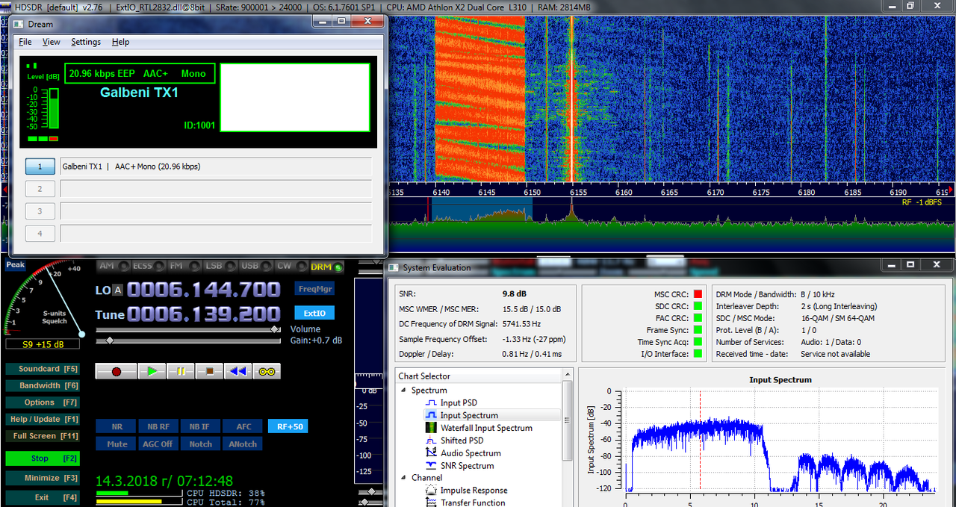Click the System Evaluation window icon
The image size is (956, 507).
click(x=394, y=267)
